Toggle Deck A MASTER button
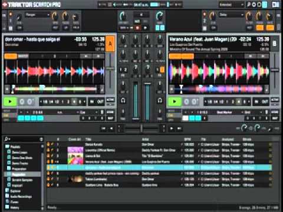The width and height of the screenshot is (283, 212). click(23, 57)
